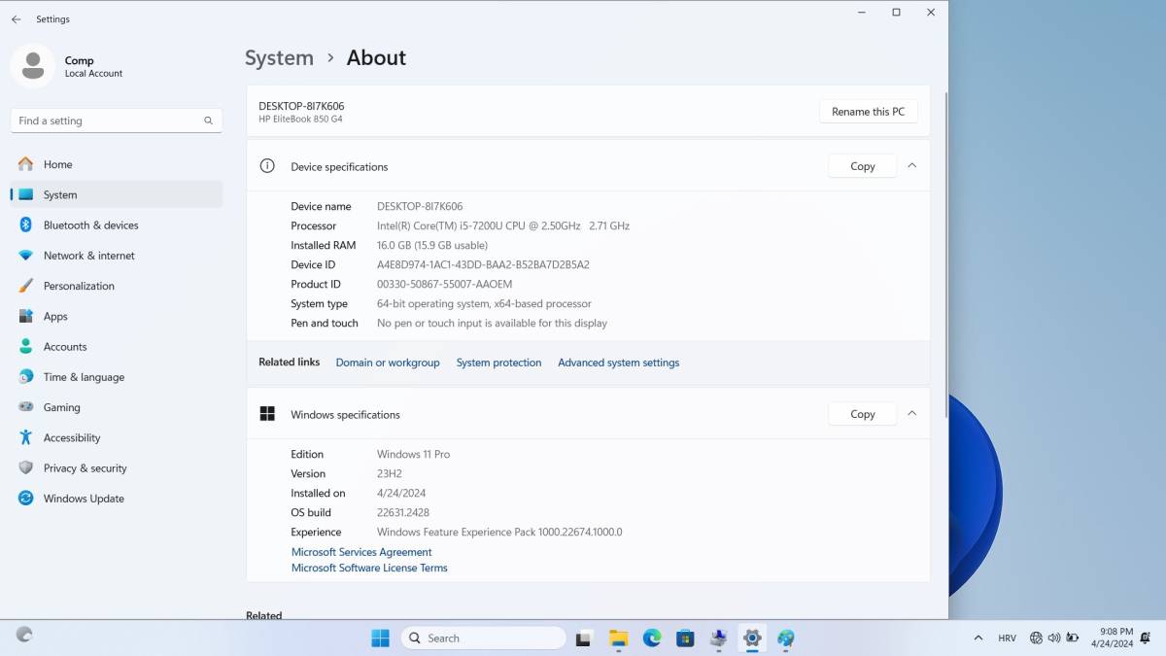Click the Device ID value text
1166x656 pixels.
click(x=483, y=264)
